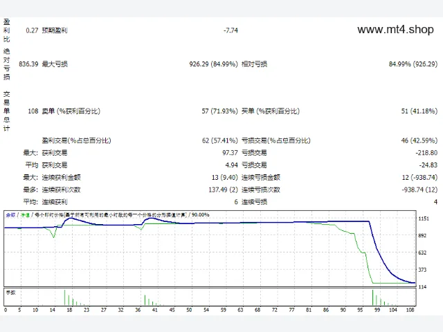The image size is (443, 332).
Task: Click the x-axis label 72
Action: click(x=275, y=310)
